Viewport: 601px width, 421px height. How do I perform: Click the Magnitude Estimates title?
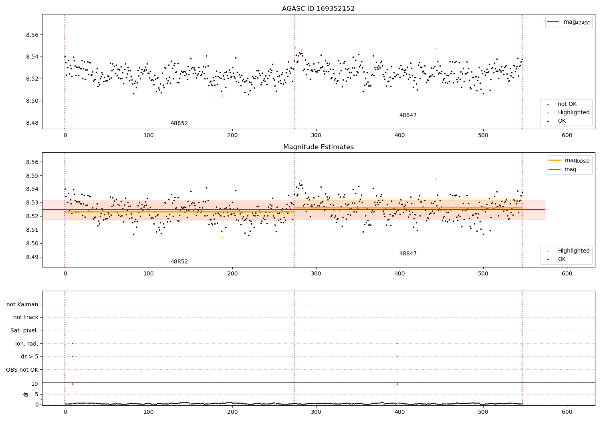click(318, 147)
